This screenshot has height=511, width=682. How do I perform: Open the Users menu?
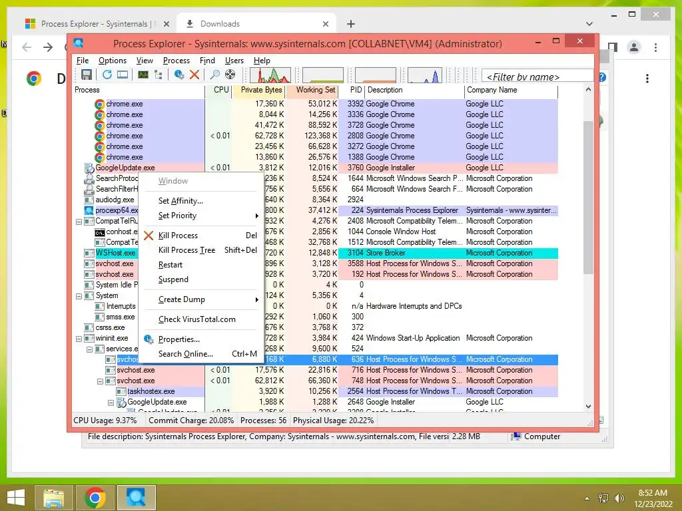coord(234,61)
